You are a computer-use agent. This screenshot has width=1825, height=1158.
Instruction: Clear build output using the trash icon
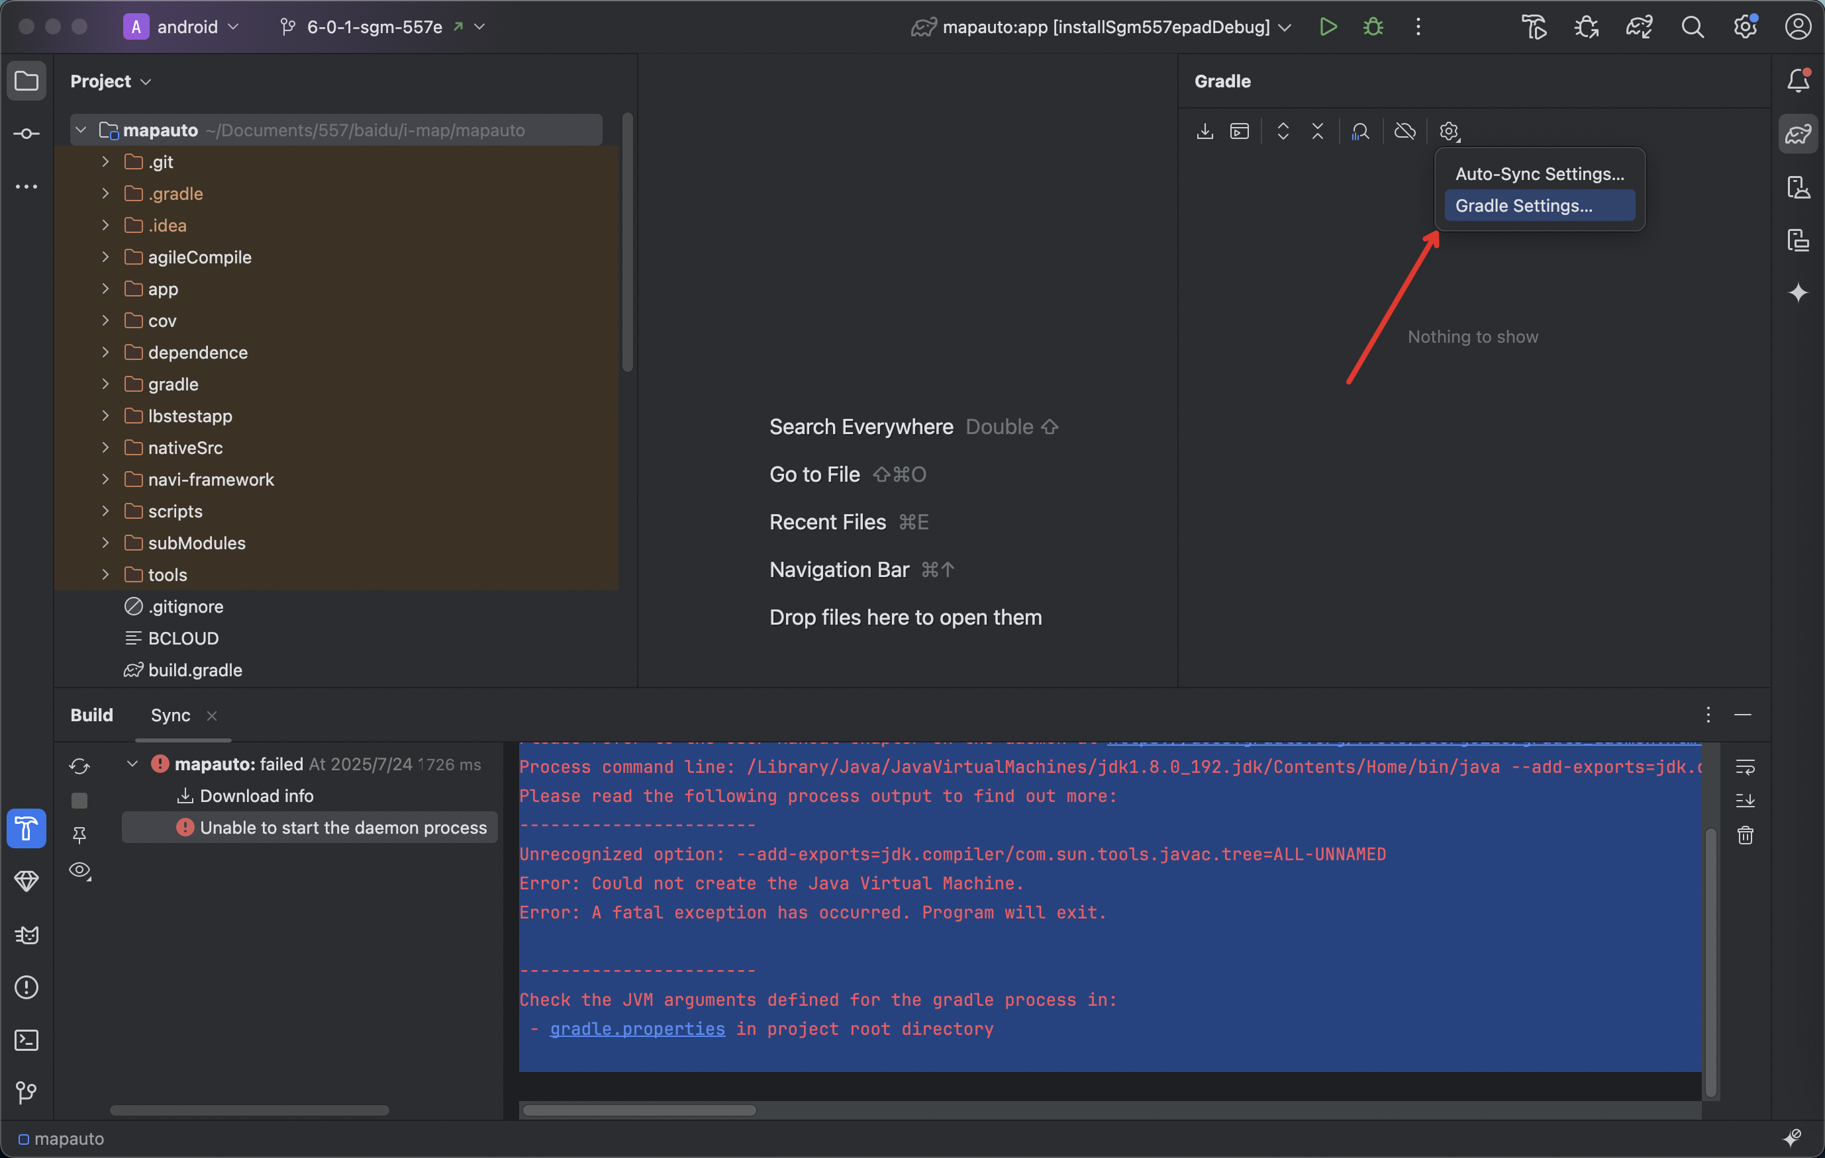tap(1745, 835)
